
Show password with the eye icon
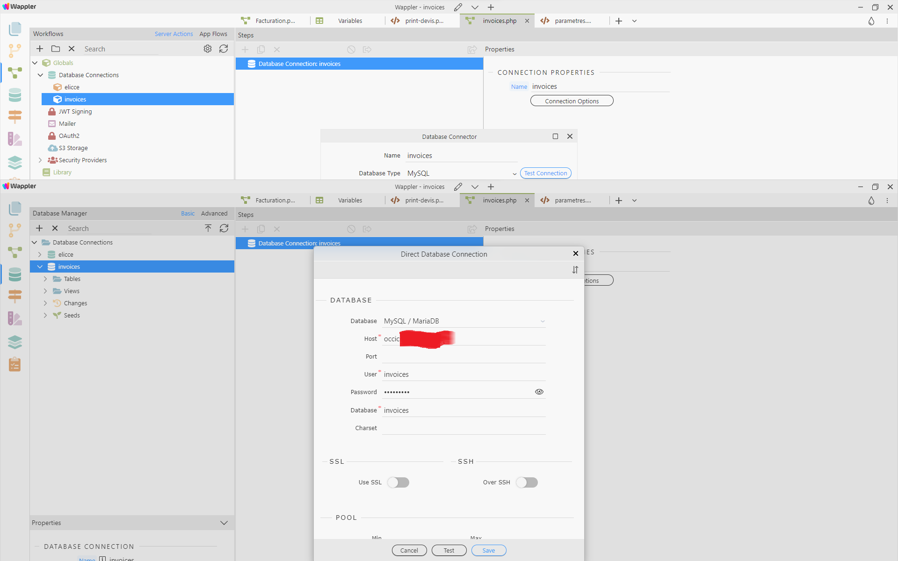539,392
